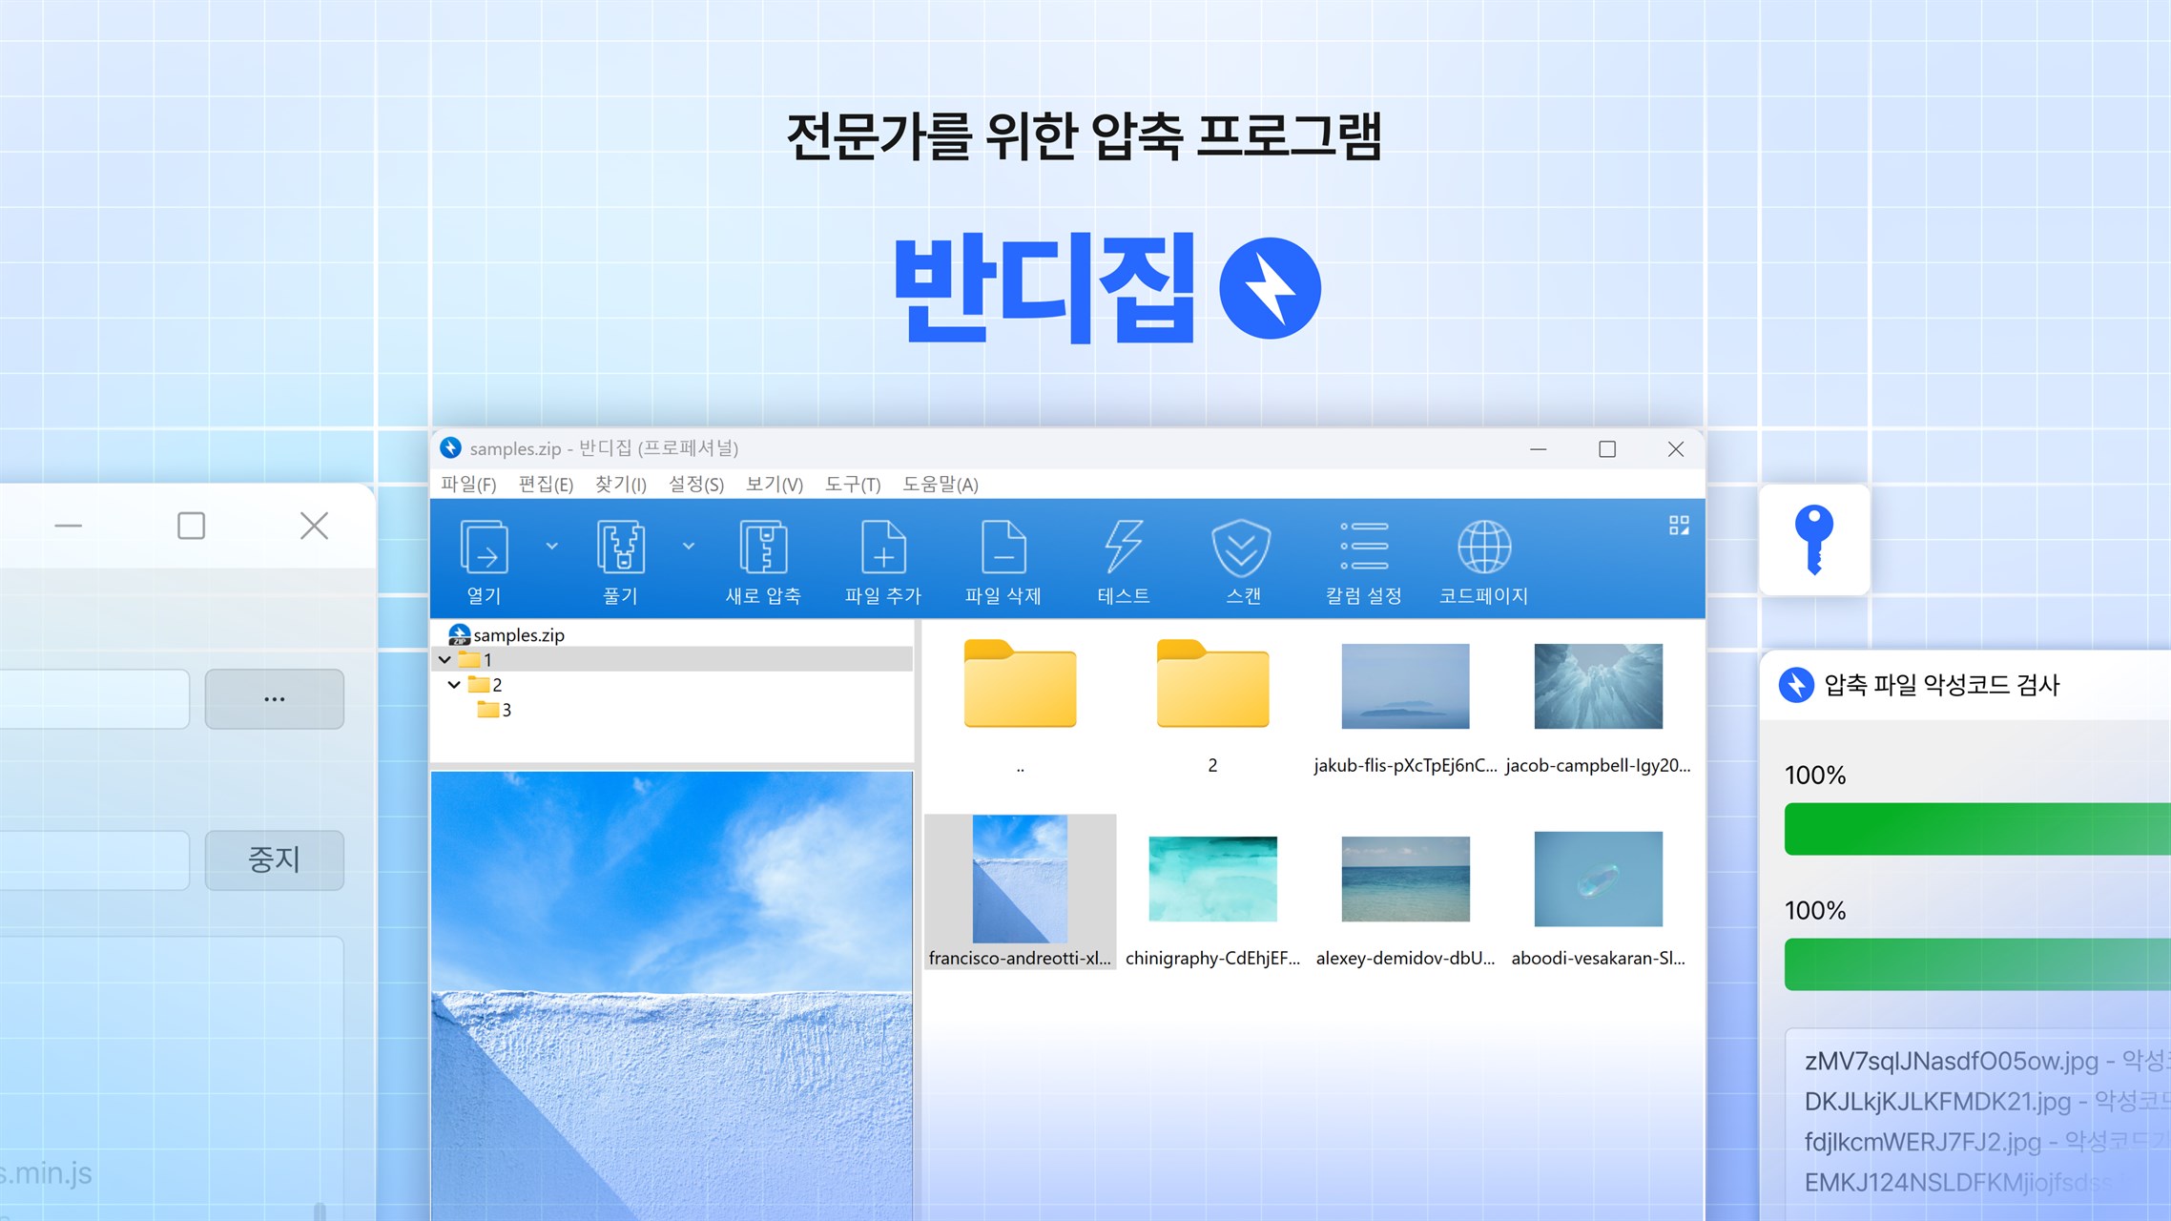
Task: Run the 테스트 (Test) lightning icon
Action: click(x=1124, y=548)
